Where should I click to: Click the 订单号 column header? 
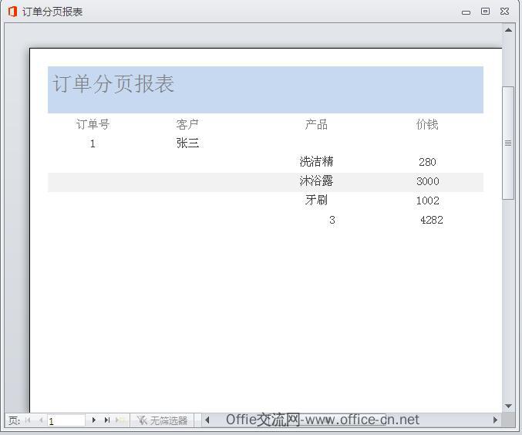click(93, 124)
